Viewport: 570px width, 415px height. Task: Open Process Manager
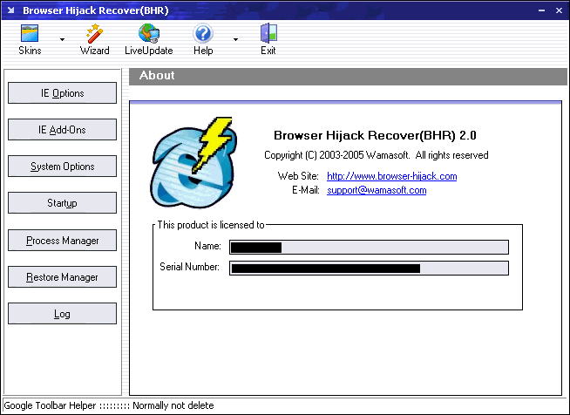pos(62,241)
